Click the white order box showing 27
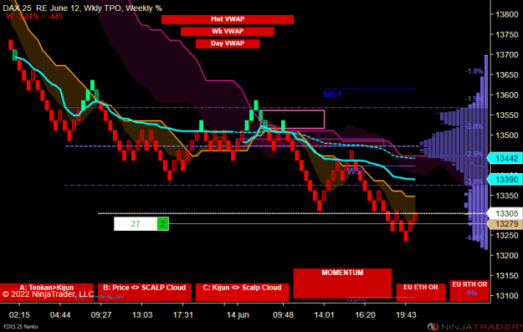Viewport: 523px width, 332px height. pyautogui.click(x=136, y=223)
